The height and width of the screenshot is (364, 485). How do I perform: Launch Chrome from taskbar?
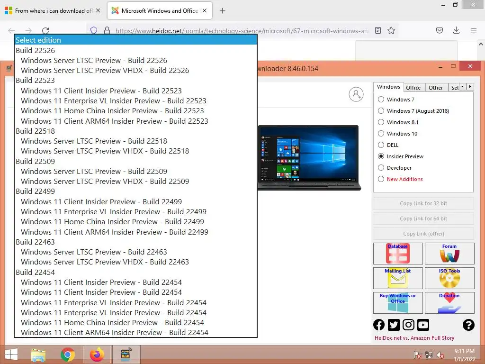tap(67, 355)
